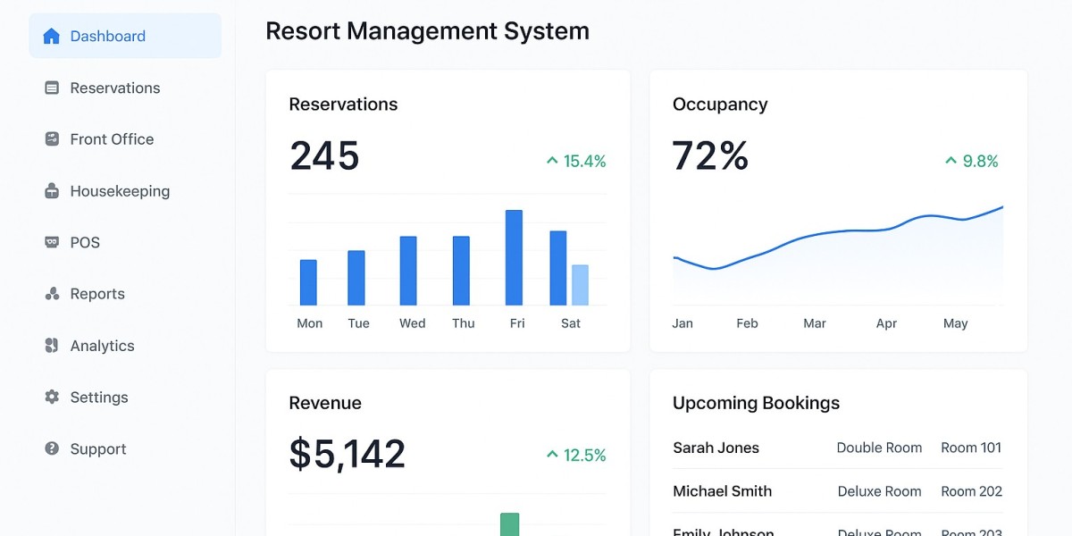The height and width of the screenshot is (536, 1072).
Task: Click the Jan label on Occupancy axis
Action: pyautogui.click(x=683, y=323)
